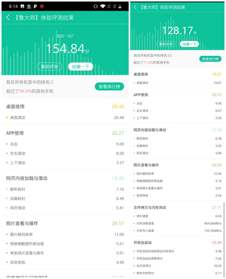Tap the ranking line showing 排名:83
This screenshot has width=226, height=279.
pyautogui.click(x=153, y=55)
